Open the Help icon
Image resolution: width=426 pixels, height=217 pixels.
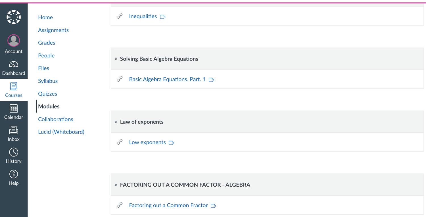pos(14,174)
